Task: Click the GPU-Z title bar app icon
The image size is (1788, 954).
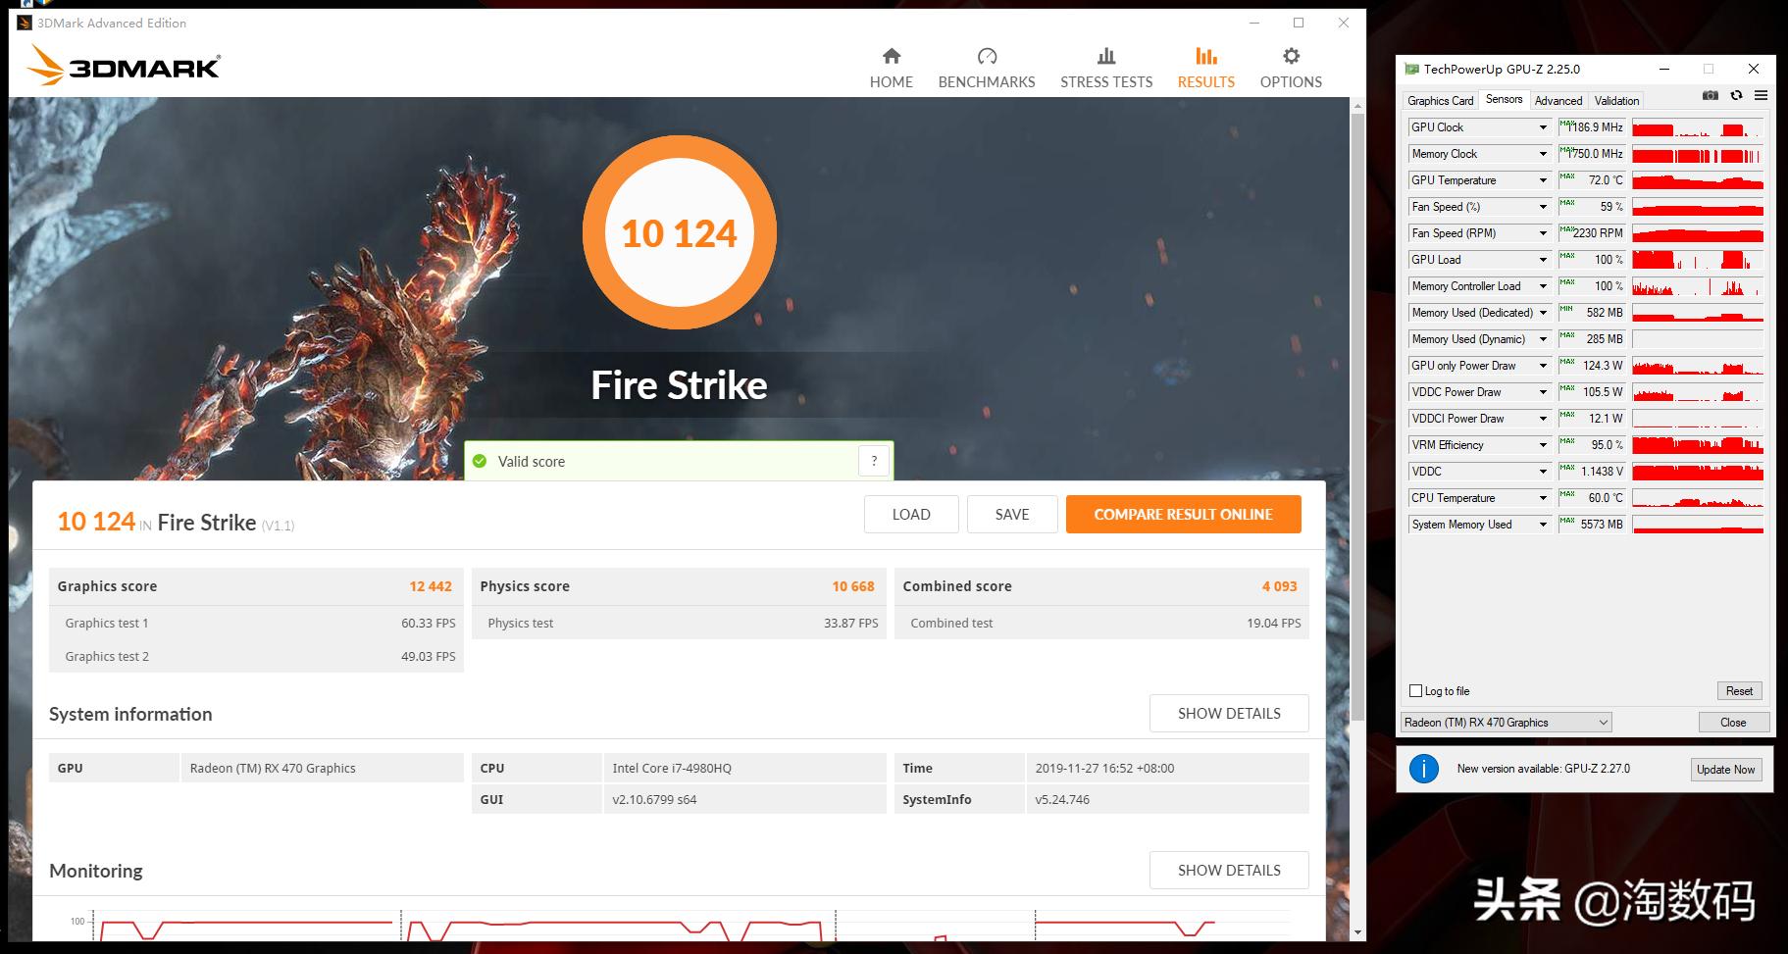Action: pos(1411,69)
